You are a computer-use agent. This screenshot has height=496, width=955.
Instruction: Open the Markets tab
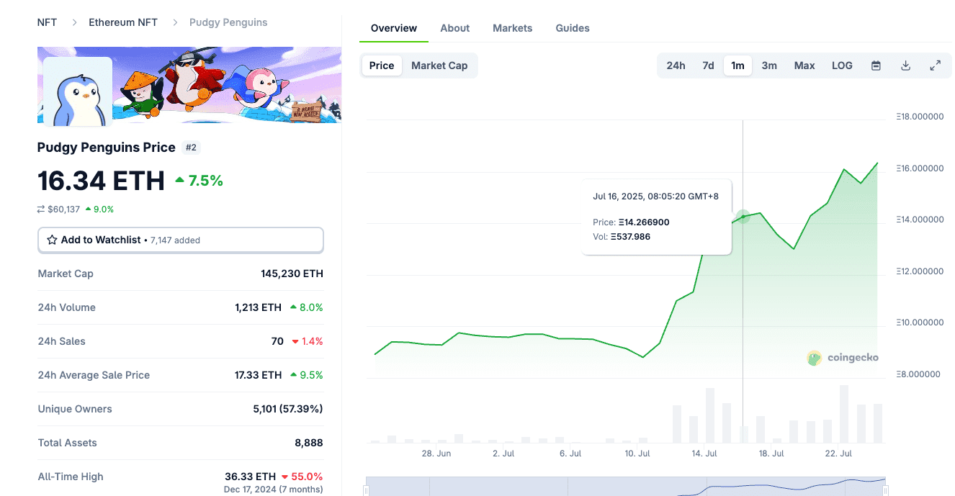click(513, 28)
